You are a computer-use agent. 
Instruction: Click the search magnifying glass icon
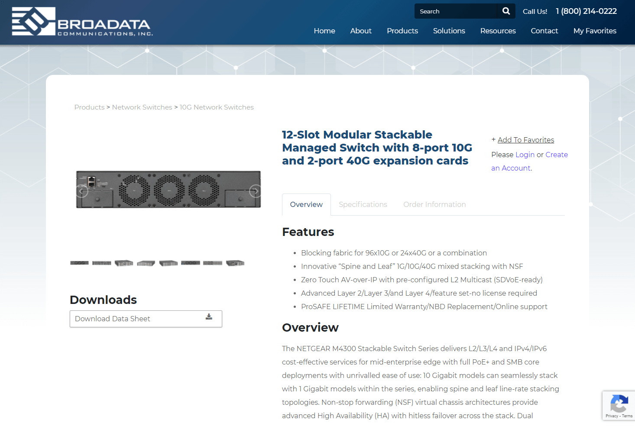(x=505, y=11)
